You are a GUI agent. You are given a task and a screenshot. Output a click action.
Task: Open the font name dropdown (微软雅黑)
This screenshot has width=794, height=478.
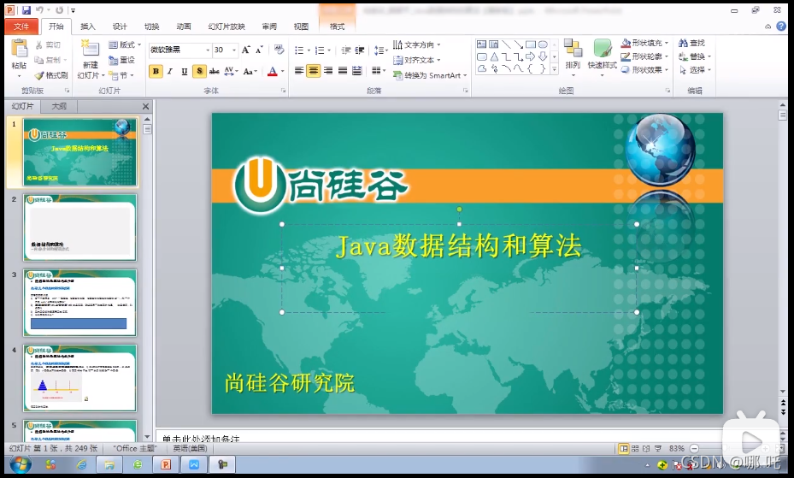coord(208,50)
